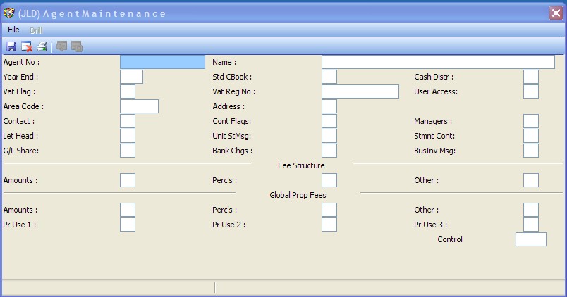Open the Drill menu

pyautogui.click(x=37, y=30)
